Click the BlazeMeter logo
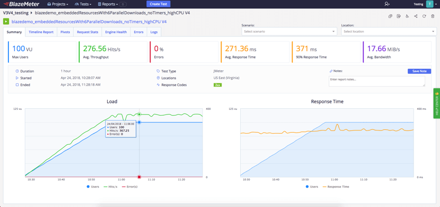This screenshot has height=207, width=440. click(21, 4)
